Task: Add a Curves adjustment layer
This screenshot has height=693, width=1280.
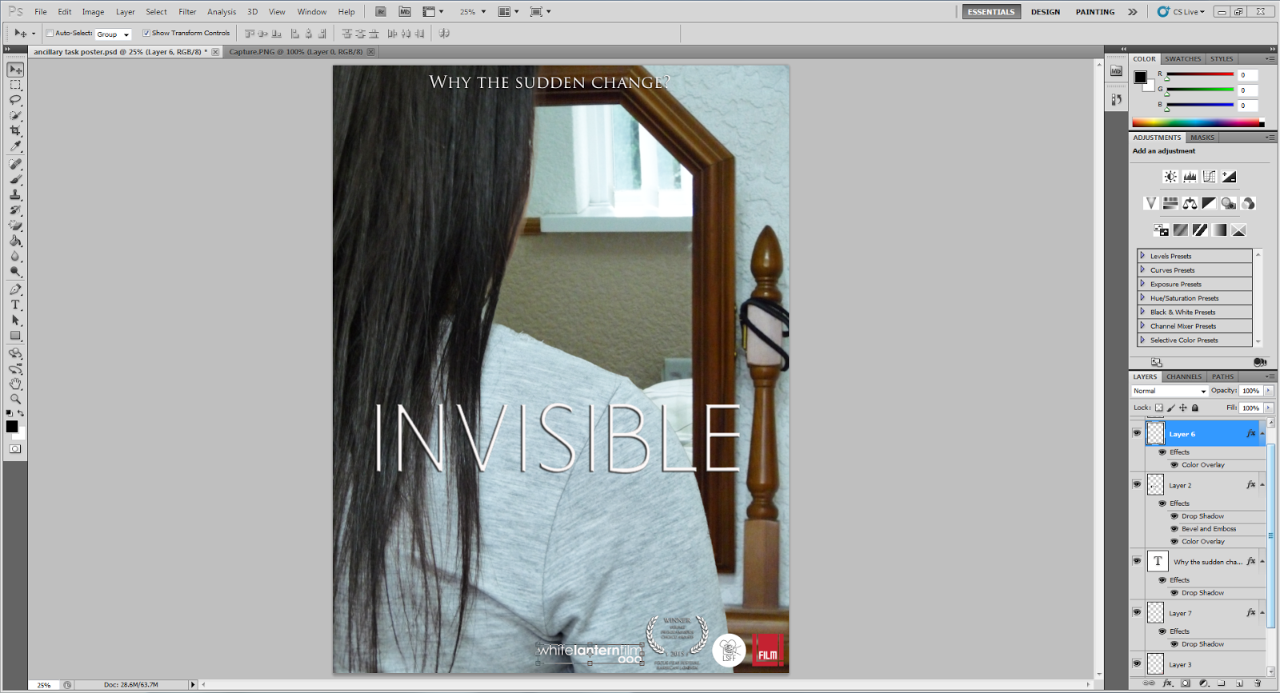Action: pyautogui.click(x=1209, y=177)
